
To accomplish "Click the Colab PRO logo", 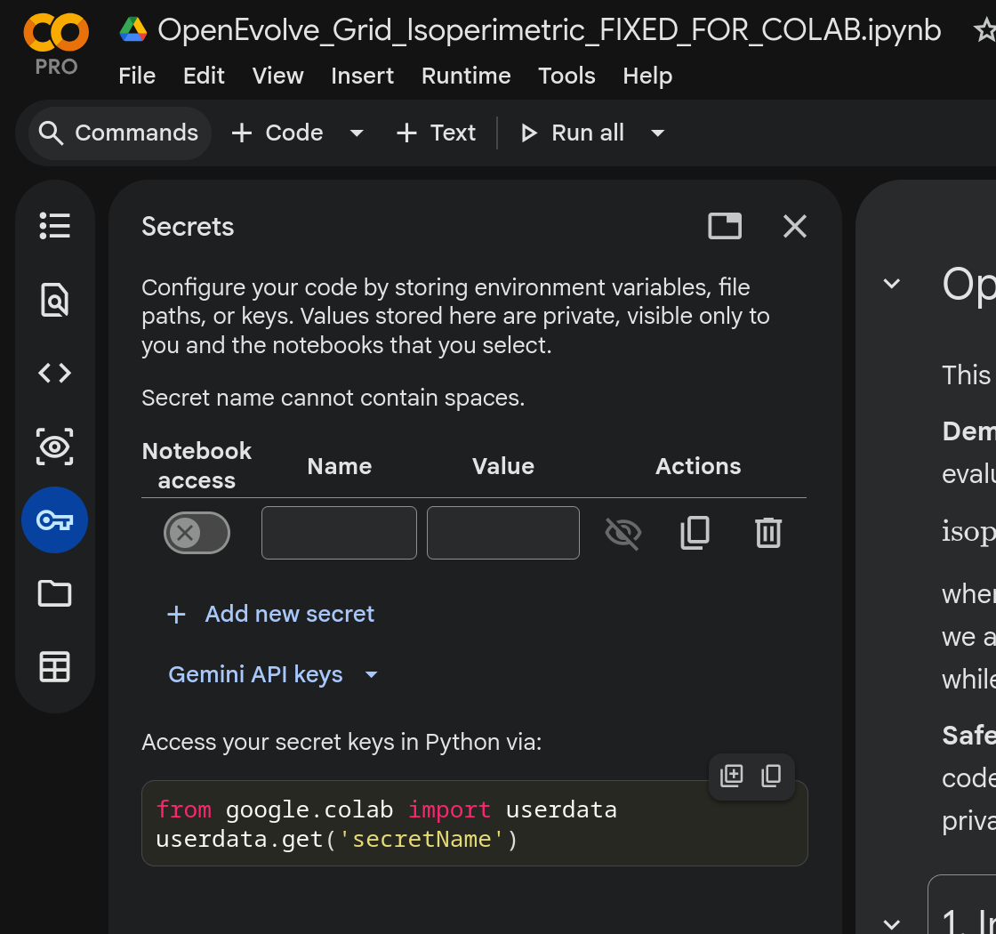I will click(x=56, y=44).
